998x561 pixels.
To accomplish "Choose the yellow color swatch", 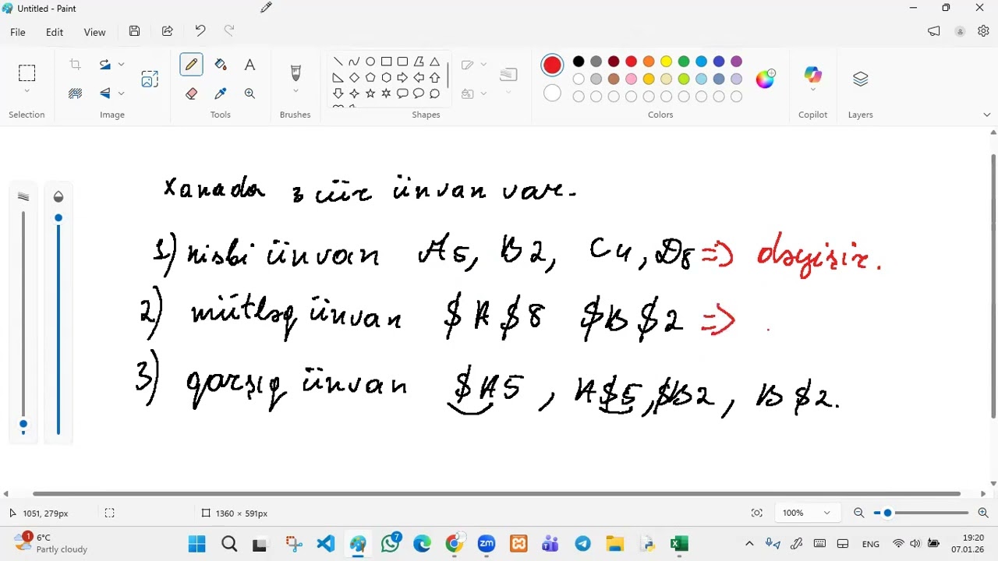I will (x=666, y=62).
